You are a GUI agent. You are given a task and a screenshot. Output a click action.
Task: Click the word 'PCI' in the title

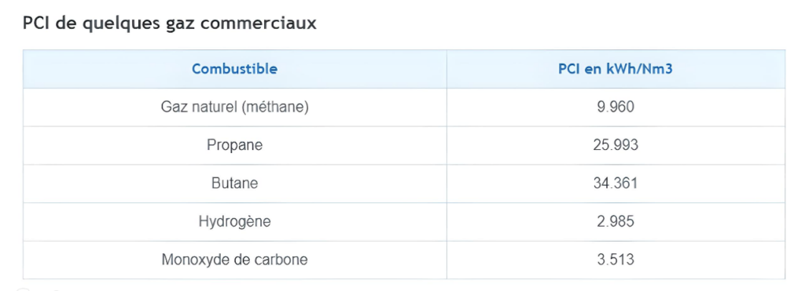click(35, 24)
